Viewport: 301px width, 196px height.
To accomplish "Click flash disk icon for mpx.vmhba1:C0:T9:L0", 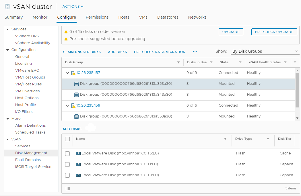I will coord(78,175).
